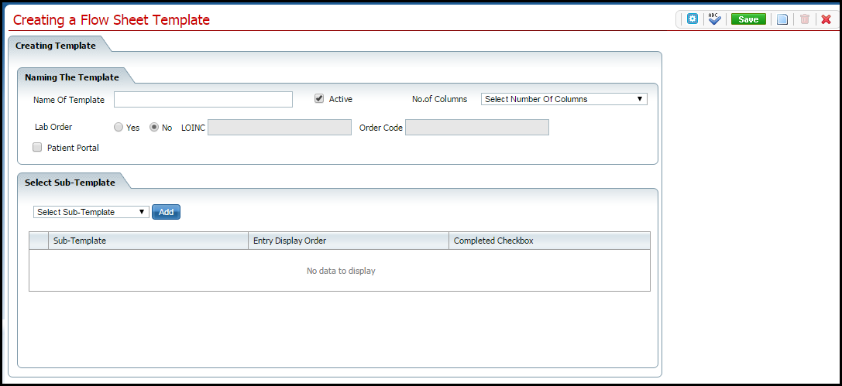The image size is (842, 386).
Task: Click the trash delete icon
Action: pyautogui.click(x=805, y=19)
